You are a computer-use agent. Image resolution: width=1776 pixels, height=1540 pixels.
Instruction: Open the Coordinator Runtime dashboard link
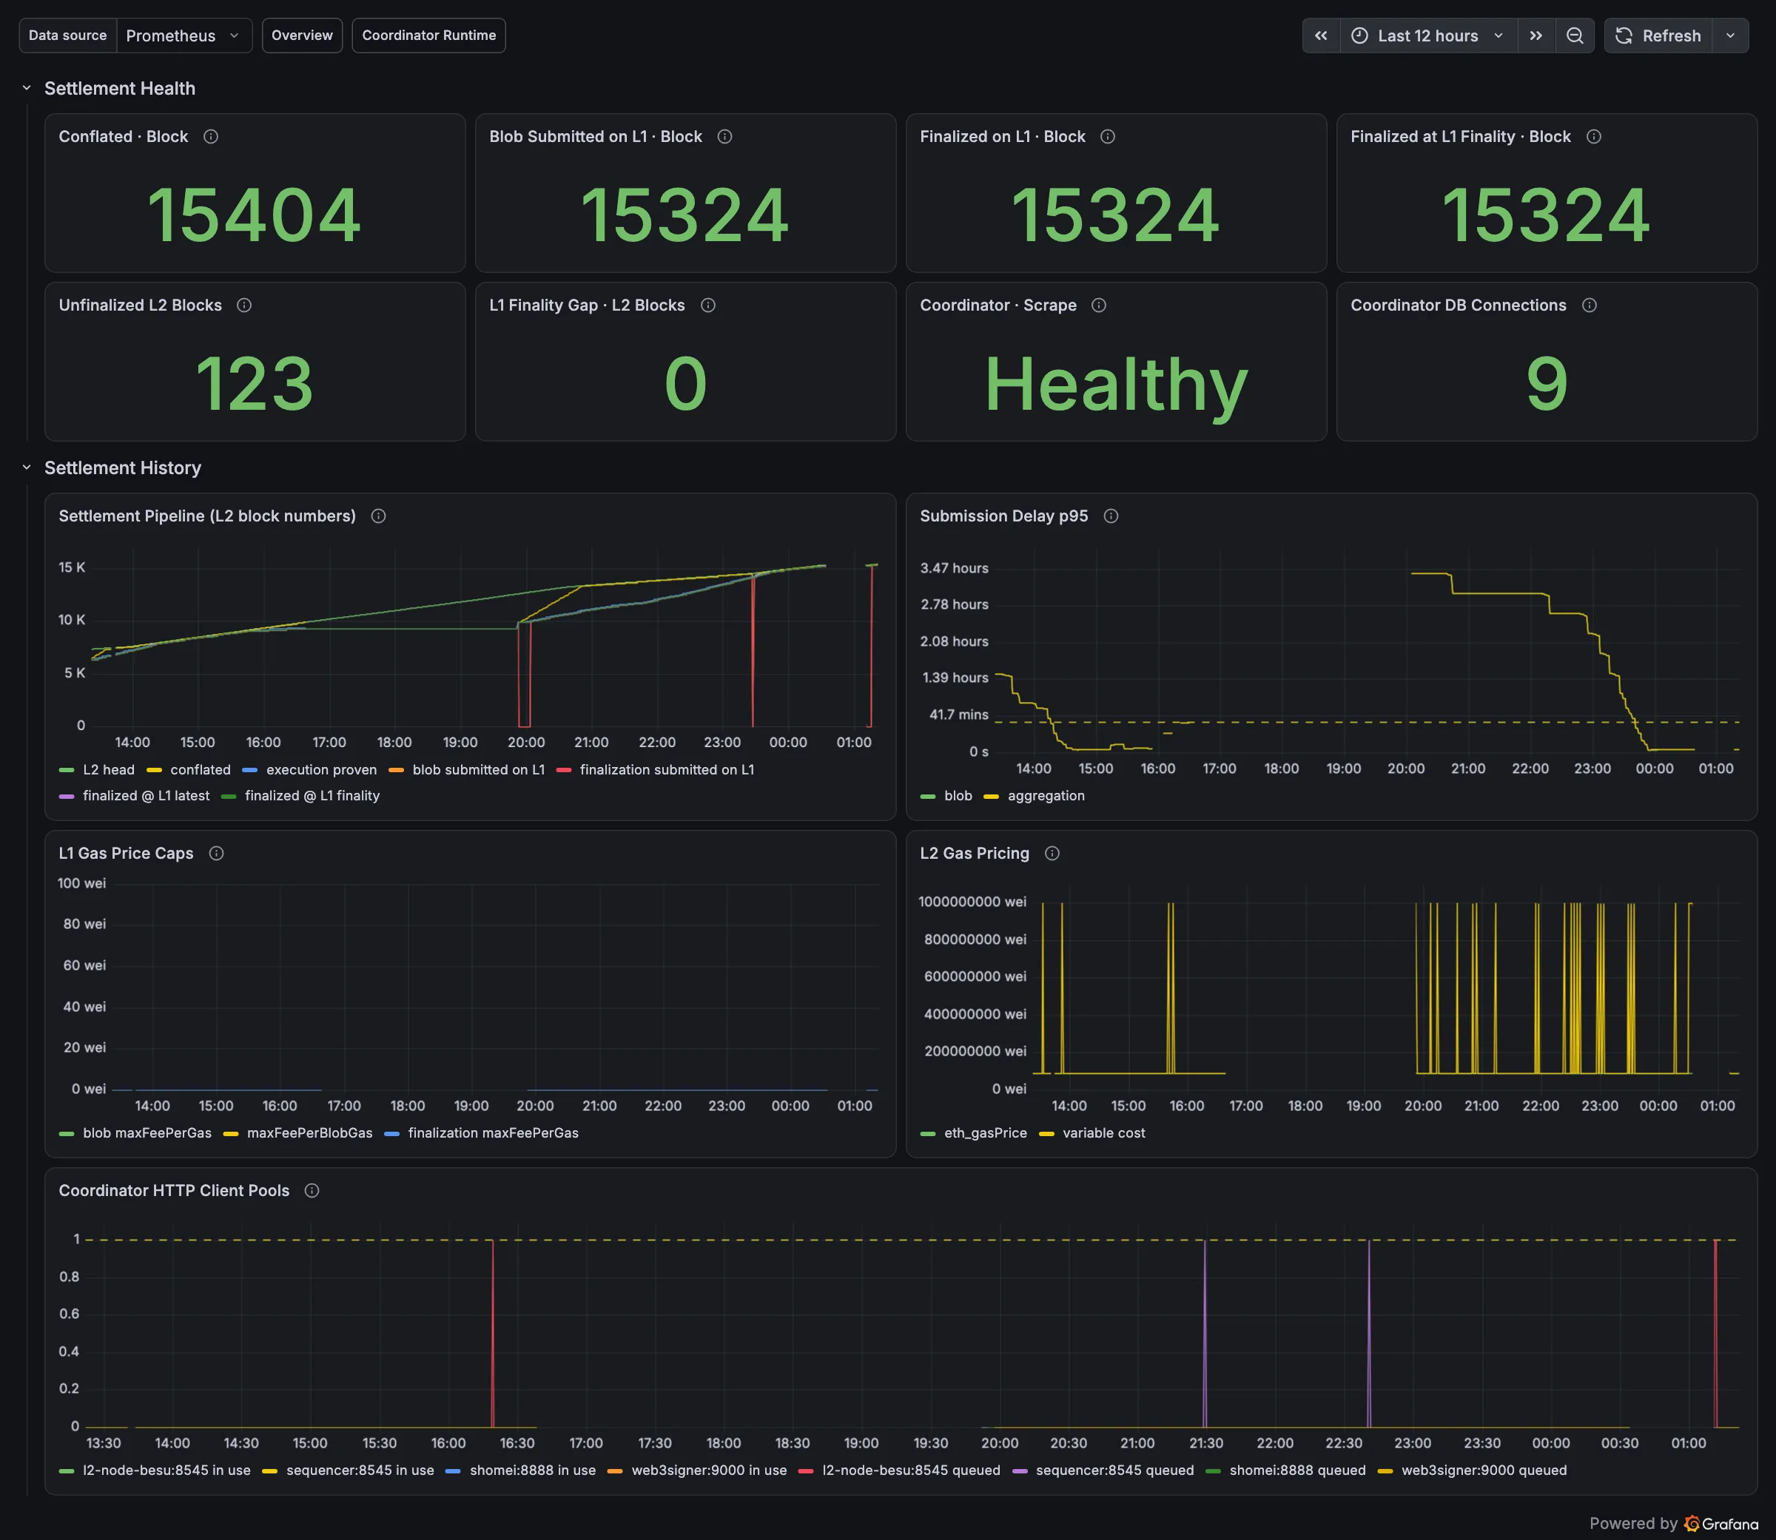pyautogui.click(x=429, y=36)
